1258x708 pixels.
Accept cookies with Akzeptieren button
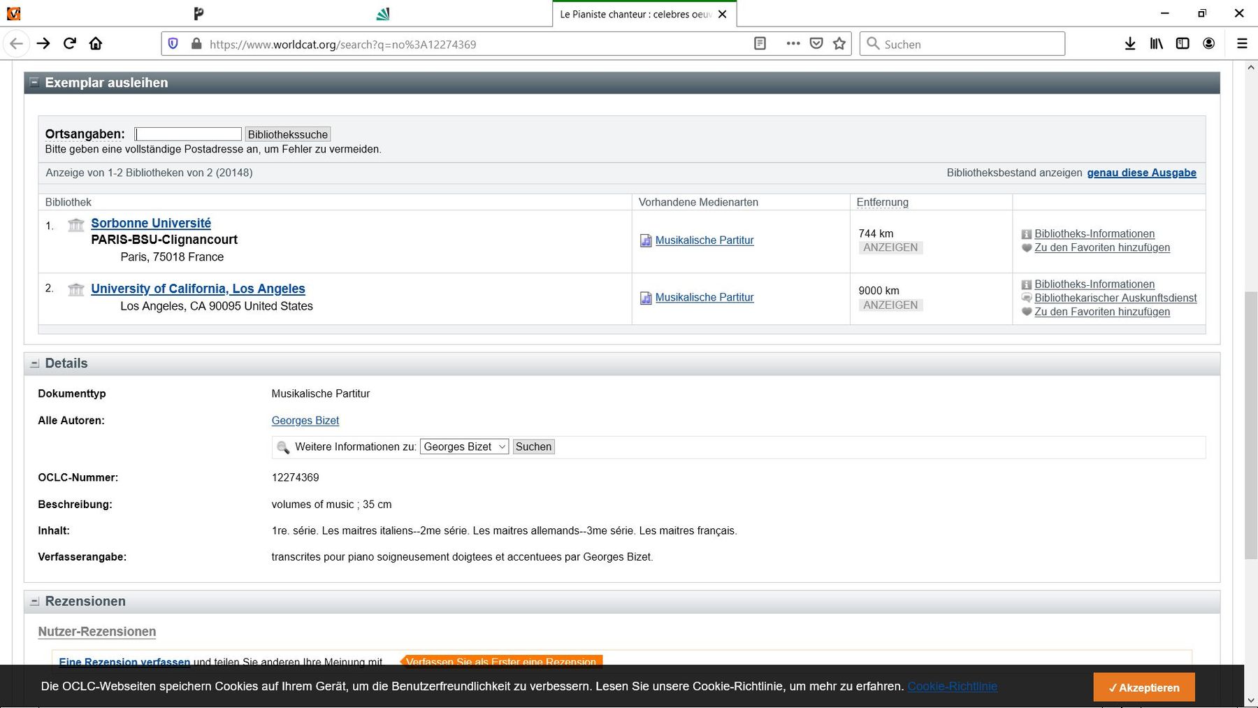point(1144,687)
